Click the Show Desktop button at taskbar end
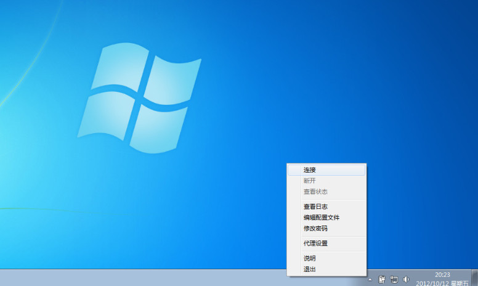This screenshot has width=478, height=286. pos(475,278)
